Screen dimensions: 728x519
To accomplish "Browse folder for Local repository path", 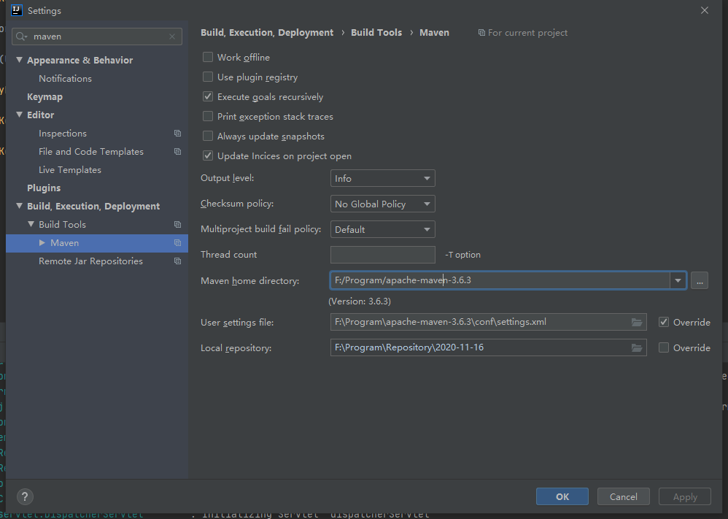I will click(x=637, y=348).
